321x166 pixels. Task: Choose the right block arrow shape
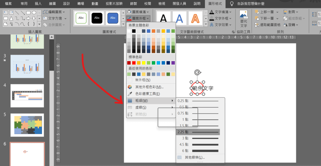29,19
